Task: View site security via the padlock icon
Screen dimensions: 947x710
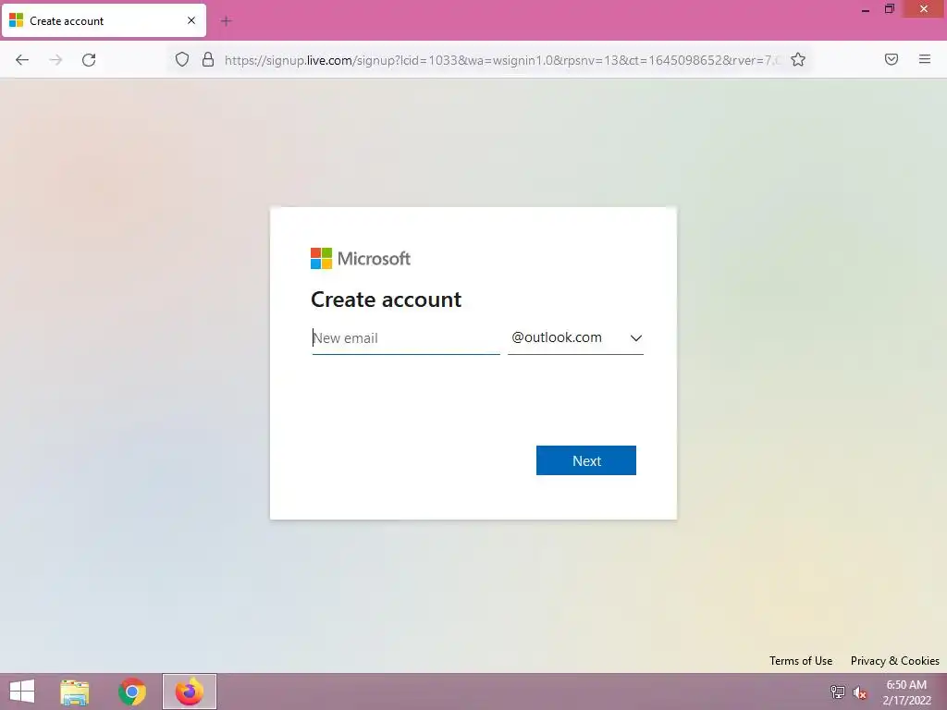Action: (x=208, y=59)
